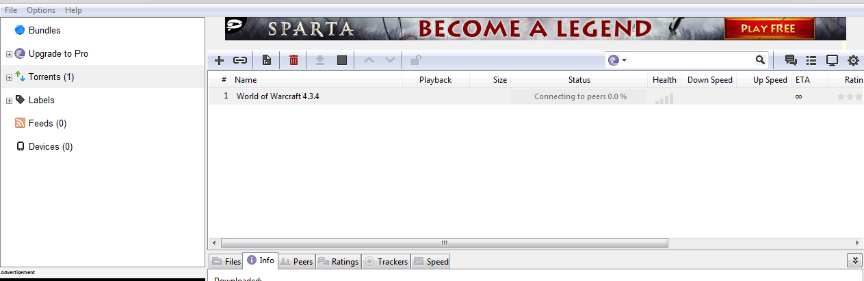Click the Labels tag icon in sidebar
This screenshot has width=864, height=281.
(x=20, y=100)
